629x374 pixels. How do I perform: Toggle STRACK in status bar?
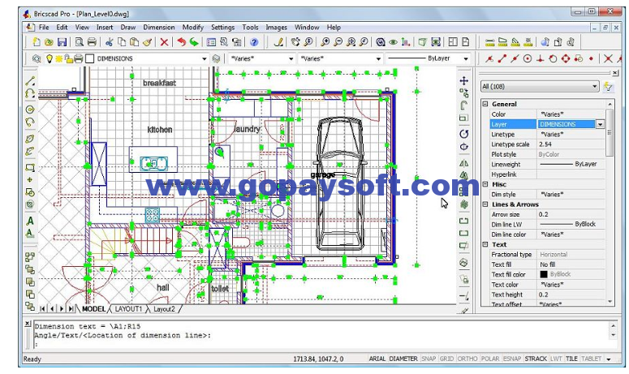536,359
